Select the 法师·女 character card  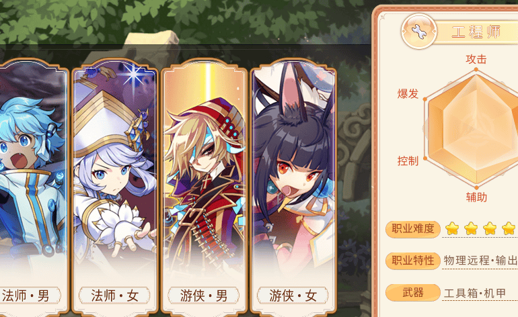pyautogui.click(x=114, y=187)
